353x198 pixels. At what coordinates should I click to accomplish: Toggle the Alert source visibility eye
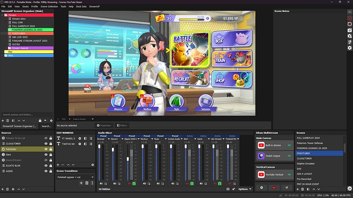[46, 154]
